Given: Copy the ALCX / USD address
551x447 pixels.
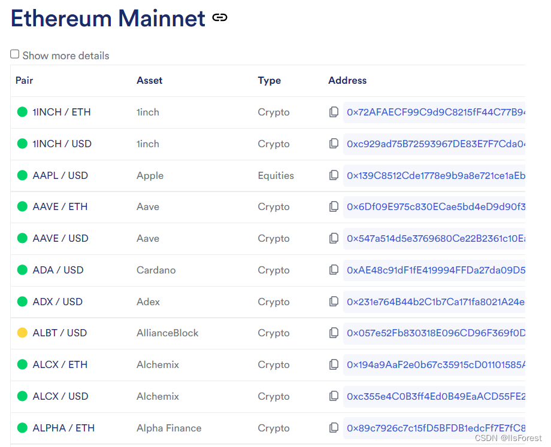Looking at the screenshot, I should tap(334, 396).
